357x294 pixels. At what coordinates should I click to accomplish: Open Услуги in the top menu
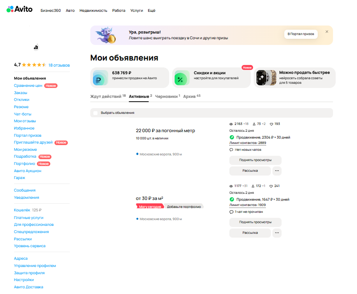[137, 11]
